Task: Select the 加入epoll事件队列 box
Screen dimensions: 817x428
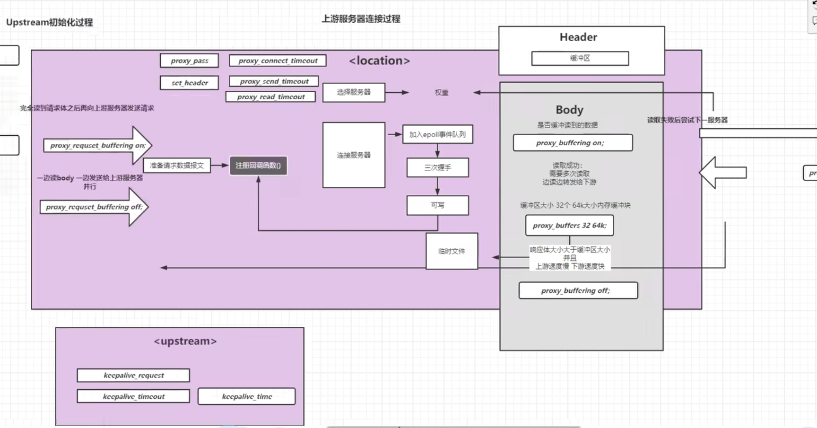Action: click(x=437, y=134)
